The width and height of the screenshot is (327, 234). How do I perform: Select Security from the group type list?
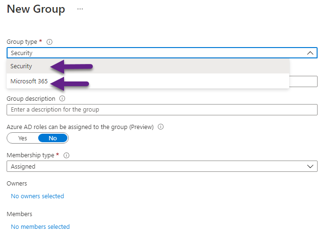point(22,66)
